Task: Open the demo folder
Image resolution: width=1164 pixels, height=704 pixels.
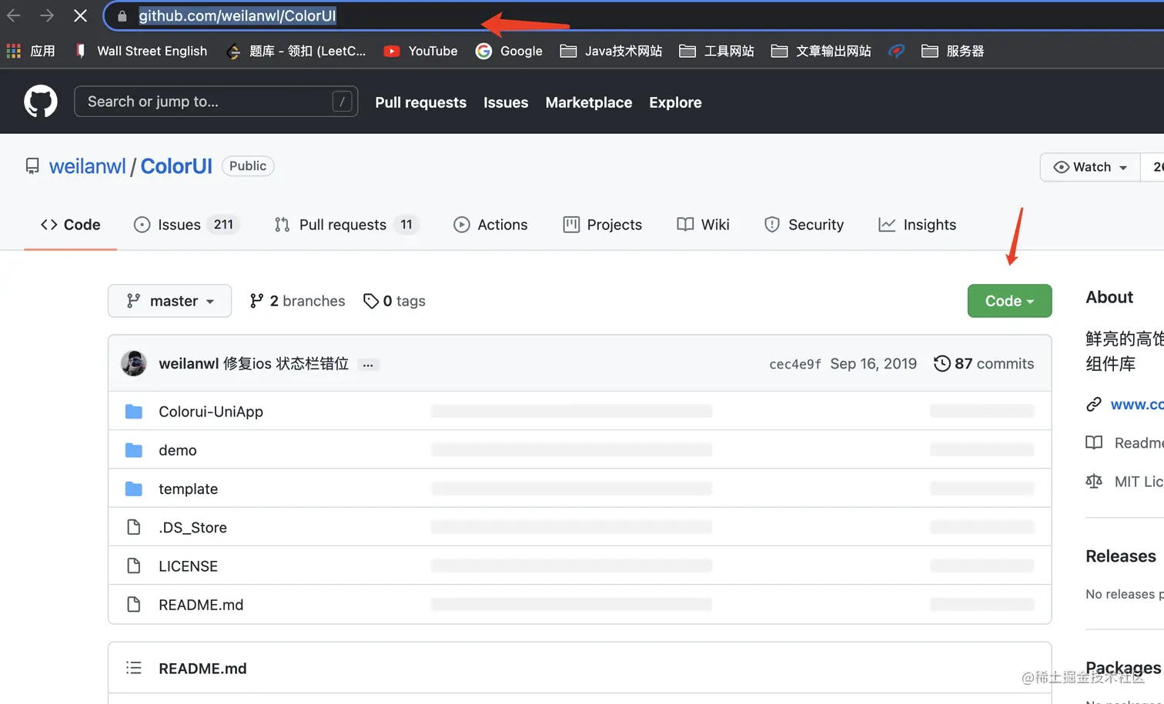Action: tap(178, 450)
